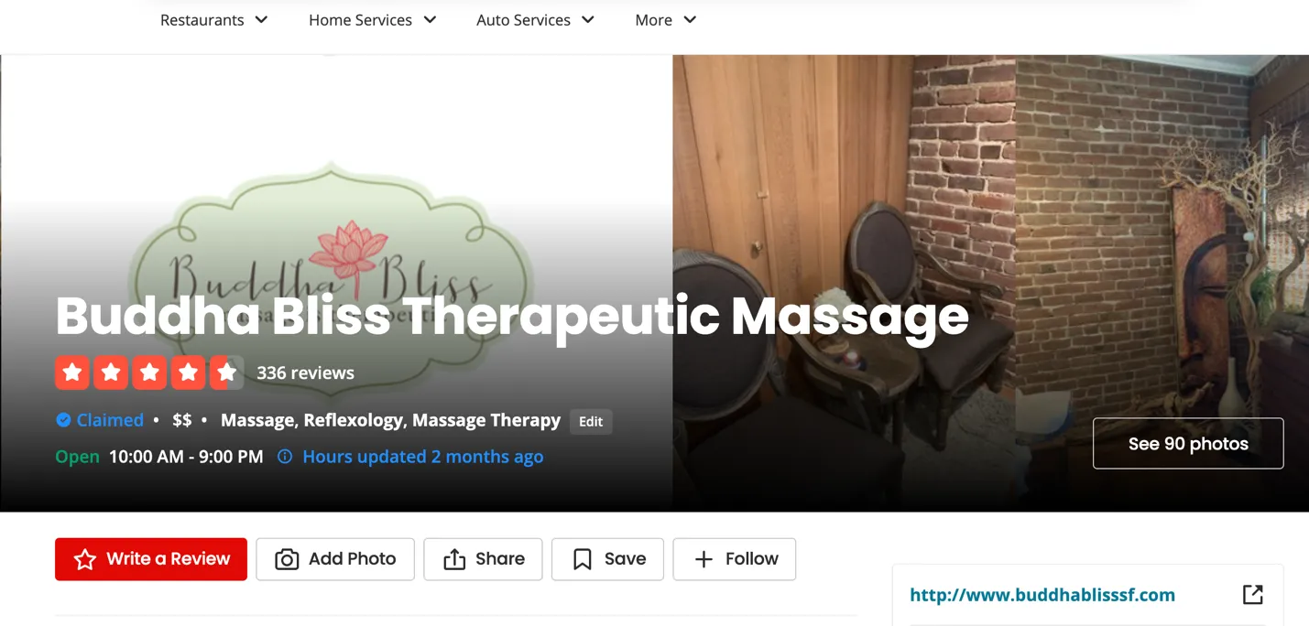
Task: Click the blue hours info icon
Action: point(285,456)
